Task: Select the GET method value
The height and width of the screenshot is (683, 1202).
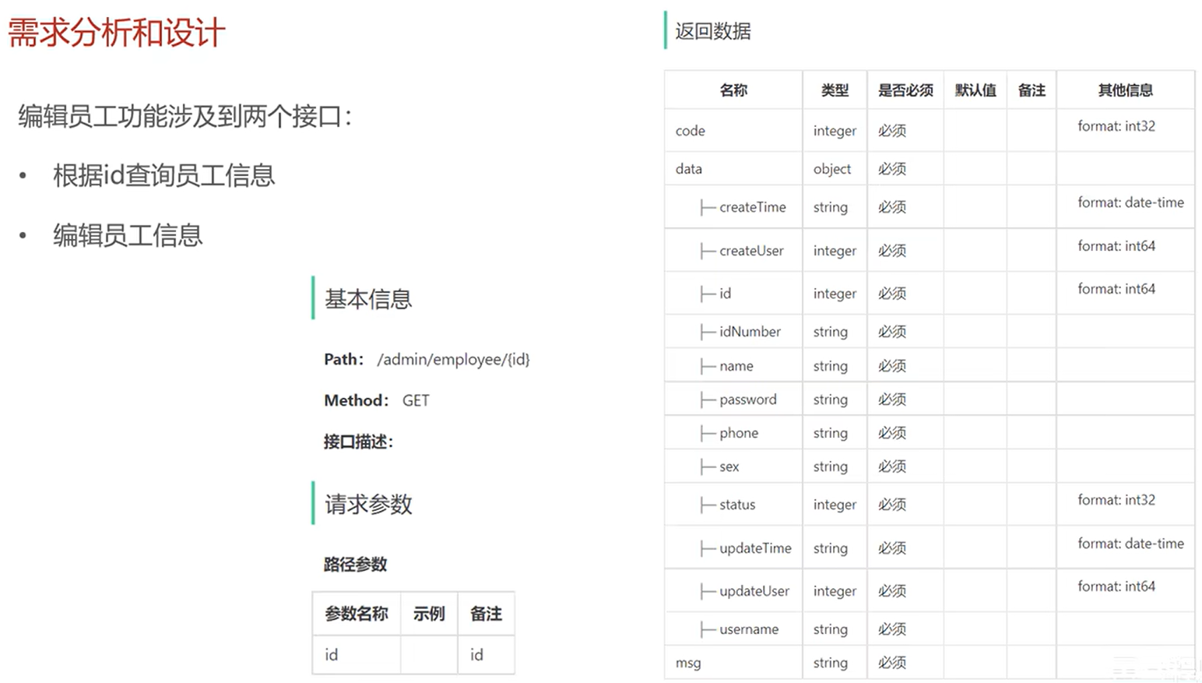Action: [416, 400]
